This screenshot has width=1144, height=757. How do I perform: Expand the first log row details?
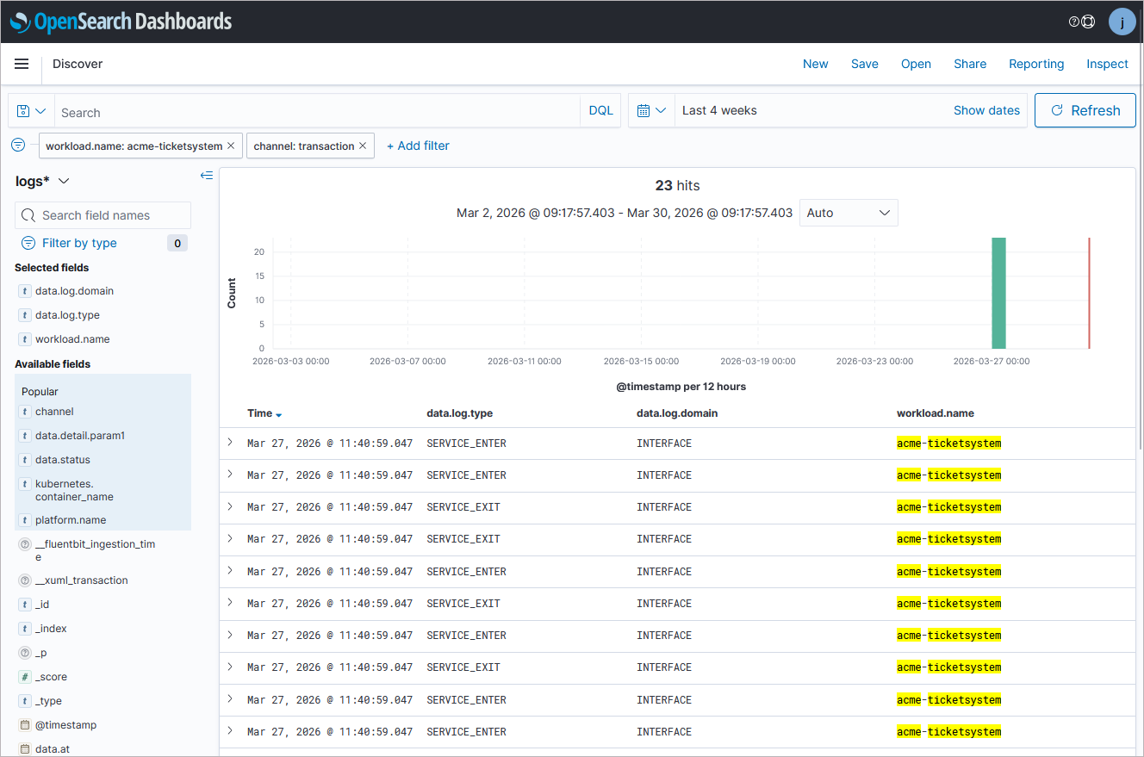click(230, 443)
